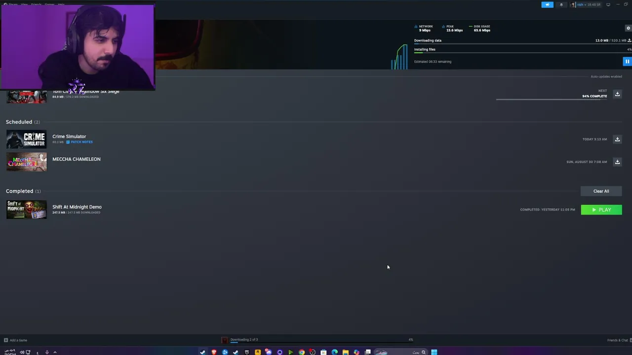The width and height of the screenshot is (632, 355).
Task: Clear all completed downloads
Action: point(601,191)
